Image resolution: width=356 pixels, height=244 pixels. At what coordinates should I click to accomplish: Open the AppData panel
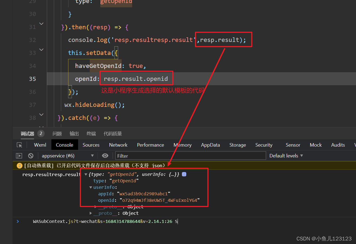click(210, 145)
